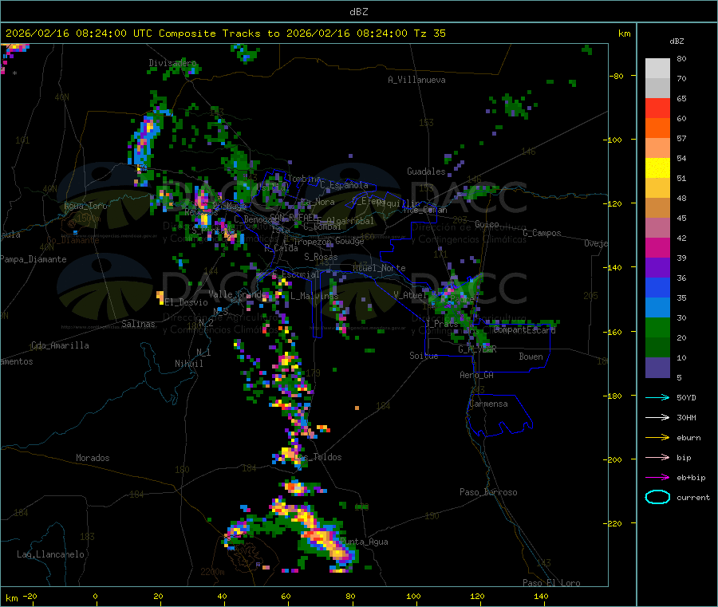Click the 'Paso_Barroso' map label
This screenshot has height=607, width=718.
click(488, 492)
